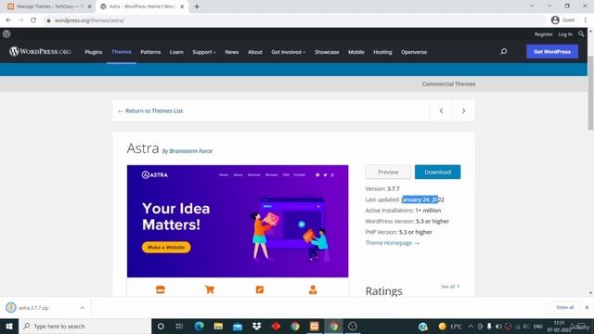Click the shopping cart icon below screenshot
594x334 pixels.
(210, 289)
